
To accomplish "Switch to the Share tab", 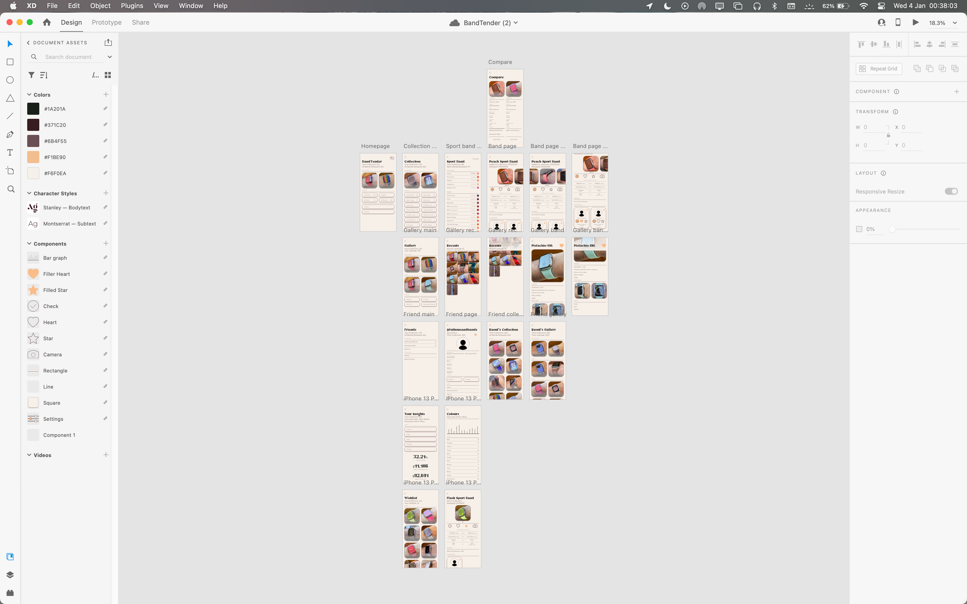I will pos(141,22).
